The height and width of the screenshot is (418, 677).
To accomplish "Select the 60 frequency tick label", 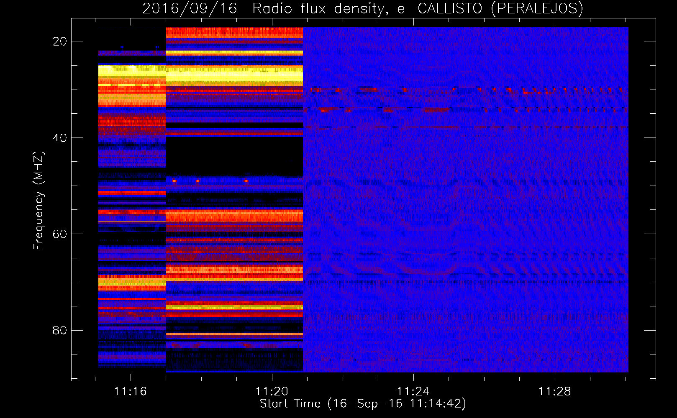I will click(x=60, y=234).
